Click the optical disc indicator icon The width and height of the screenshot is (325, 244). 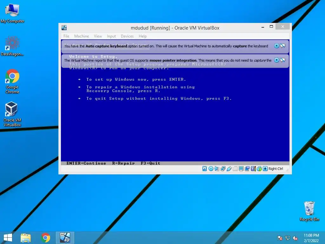[211, 169]
